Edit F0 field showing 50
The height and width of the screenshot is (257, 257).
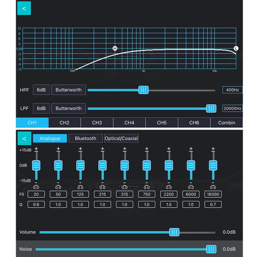click(x=58, y=194)
